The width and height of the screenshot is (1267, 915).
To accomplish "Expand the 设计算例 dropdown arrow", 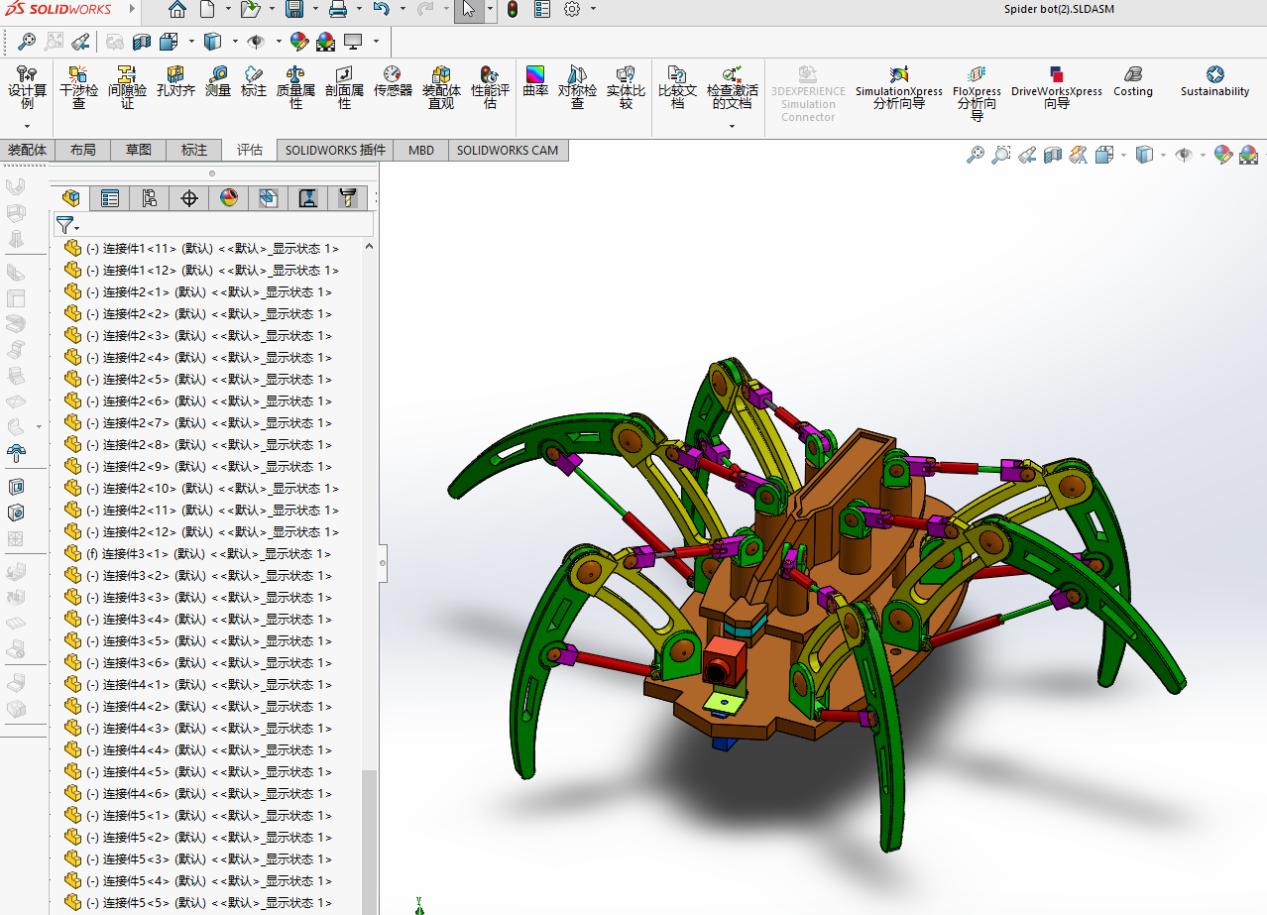I will pyautogui.click(x=28, y=126).
